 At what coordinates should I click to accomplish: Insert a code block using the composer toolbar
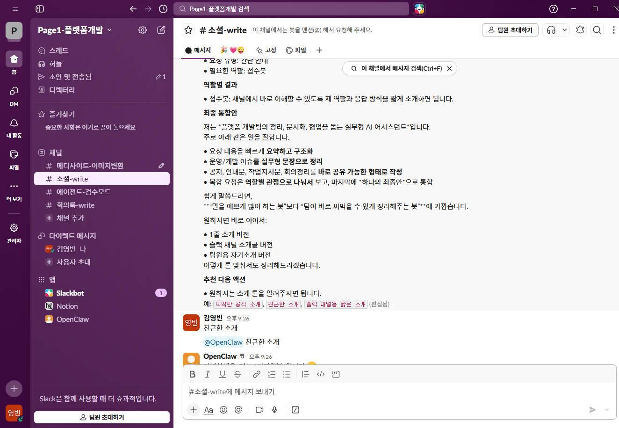[x=336, y=374]
